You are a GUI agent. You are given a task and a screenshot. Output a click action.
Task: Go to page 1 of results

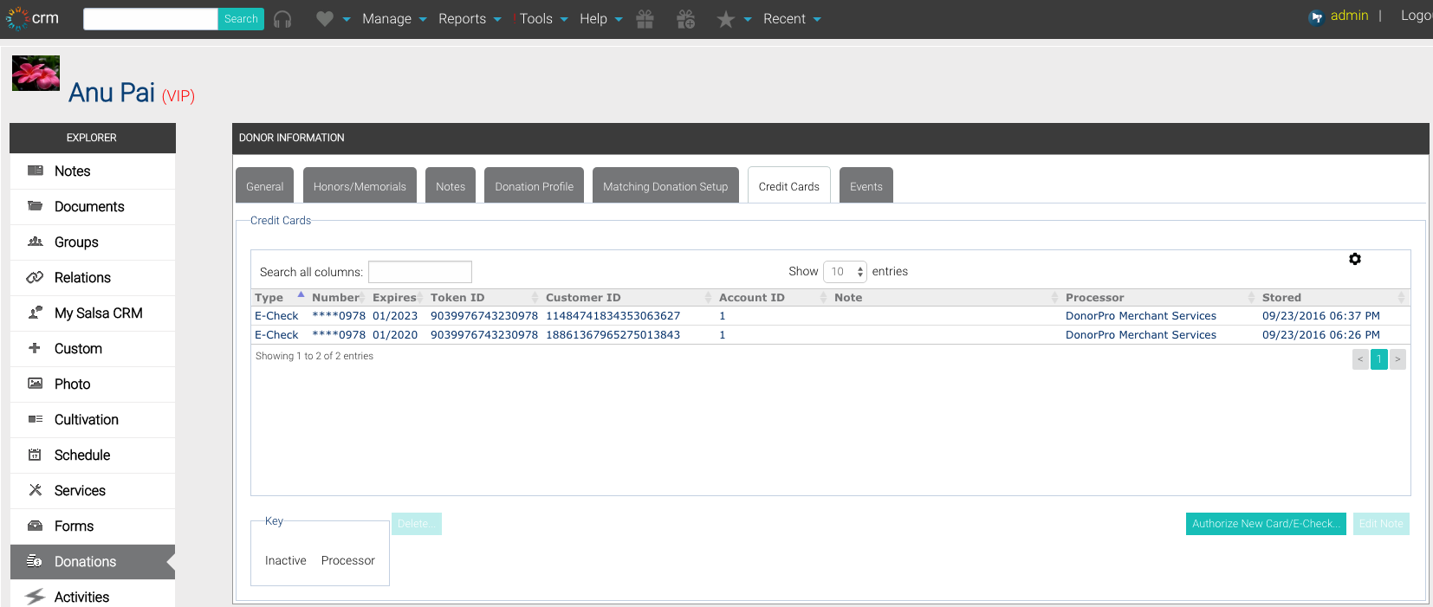click(1379, 359)
